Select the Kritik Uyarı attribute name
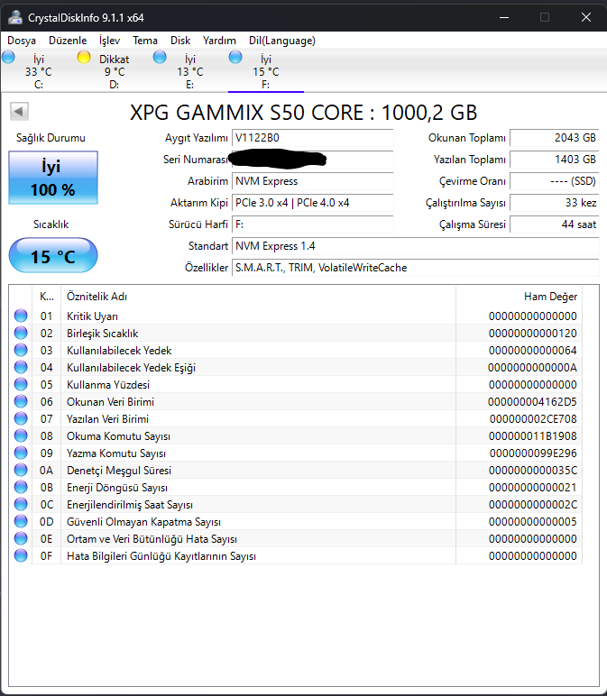The image size is (607, 696). pos(92,316)
